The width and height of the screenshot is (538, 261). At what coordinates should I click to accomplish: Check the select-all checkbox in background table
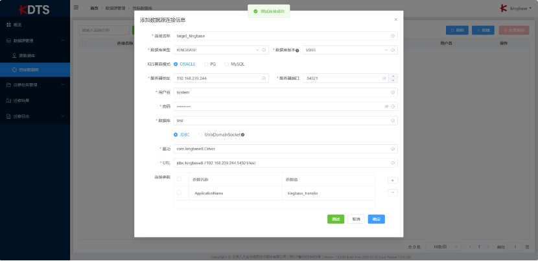pos(84,43)
